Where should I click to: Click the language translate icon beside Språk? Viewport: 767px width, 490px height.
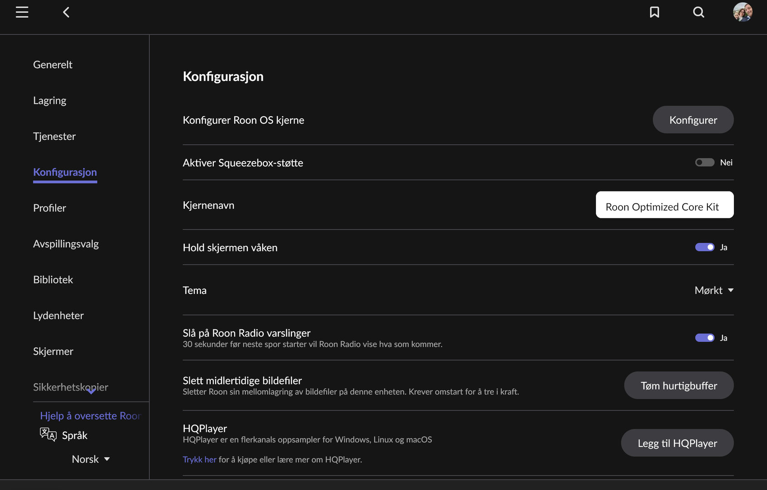[x=48, y=435]
